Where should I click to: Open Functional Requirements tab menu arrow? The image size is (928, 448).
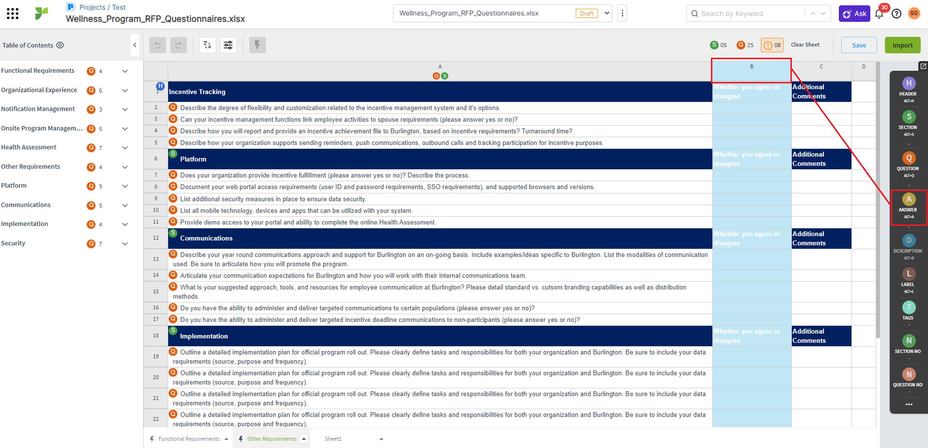point(226,439)
